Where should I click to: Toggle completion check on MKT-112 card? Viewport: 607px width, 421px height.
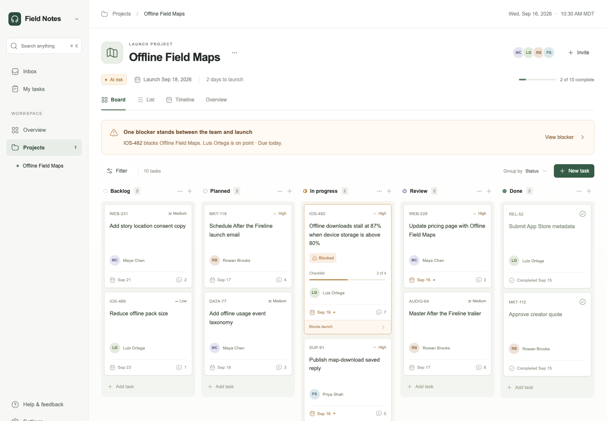(583, 302)
